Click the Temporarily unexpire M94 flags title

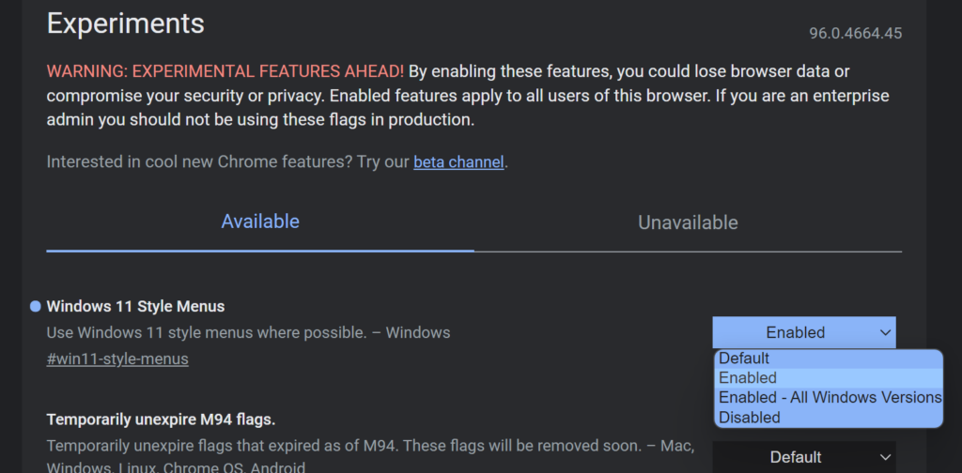click(161, 420)
